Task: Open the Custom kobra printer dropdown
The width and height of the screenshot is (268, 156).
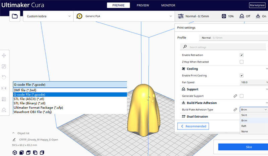Action: click(48, 16)
